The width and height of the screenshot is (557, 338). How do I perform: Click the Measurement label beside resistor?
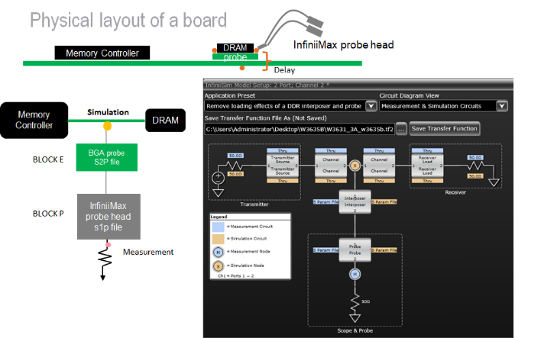point(148,253)
